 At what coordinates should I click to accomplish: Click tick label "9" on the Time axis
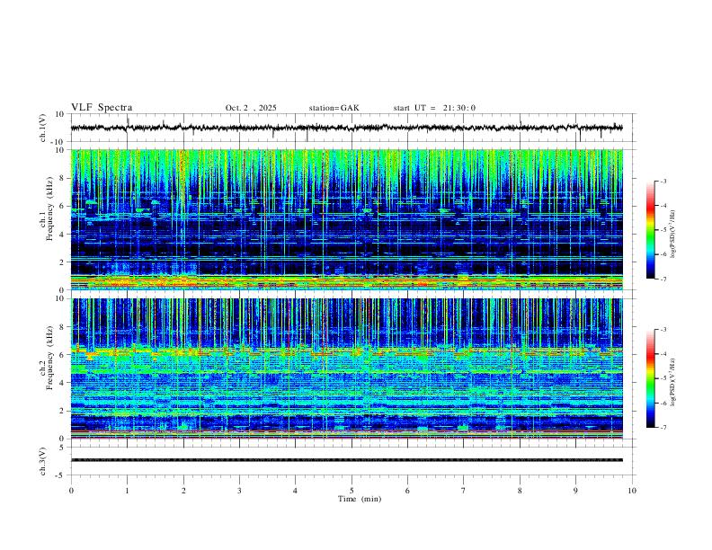[x=575, y=491]
